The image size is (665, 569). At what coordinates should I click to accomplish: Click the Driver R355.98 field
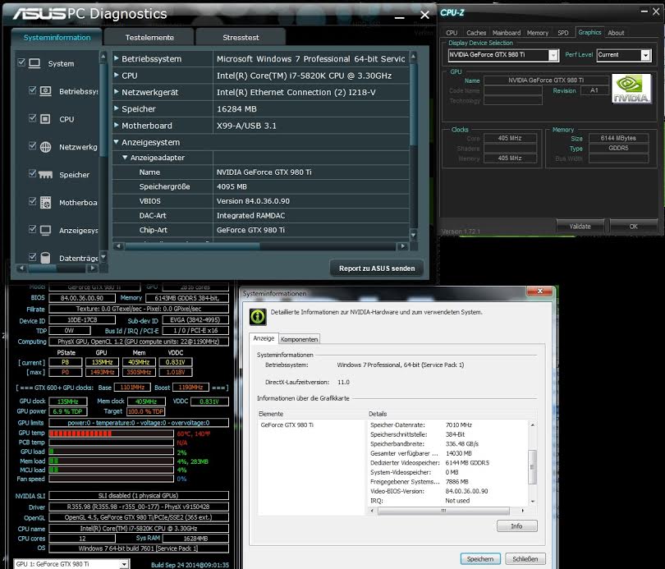[138, 507]
